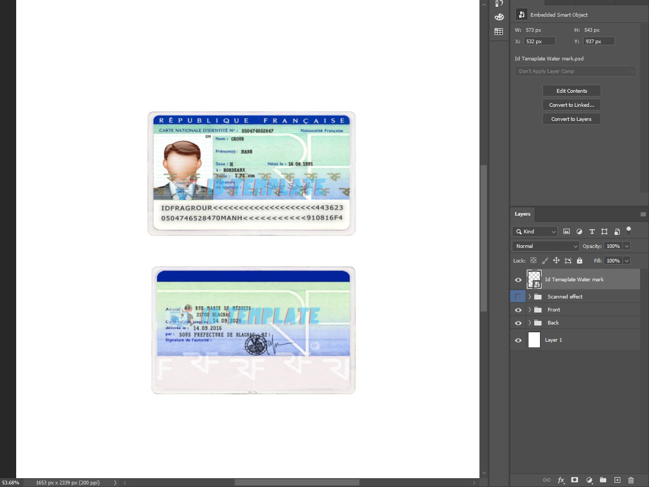Expand the Back layer group

530,323
